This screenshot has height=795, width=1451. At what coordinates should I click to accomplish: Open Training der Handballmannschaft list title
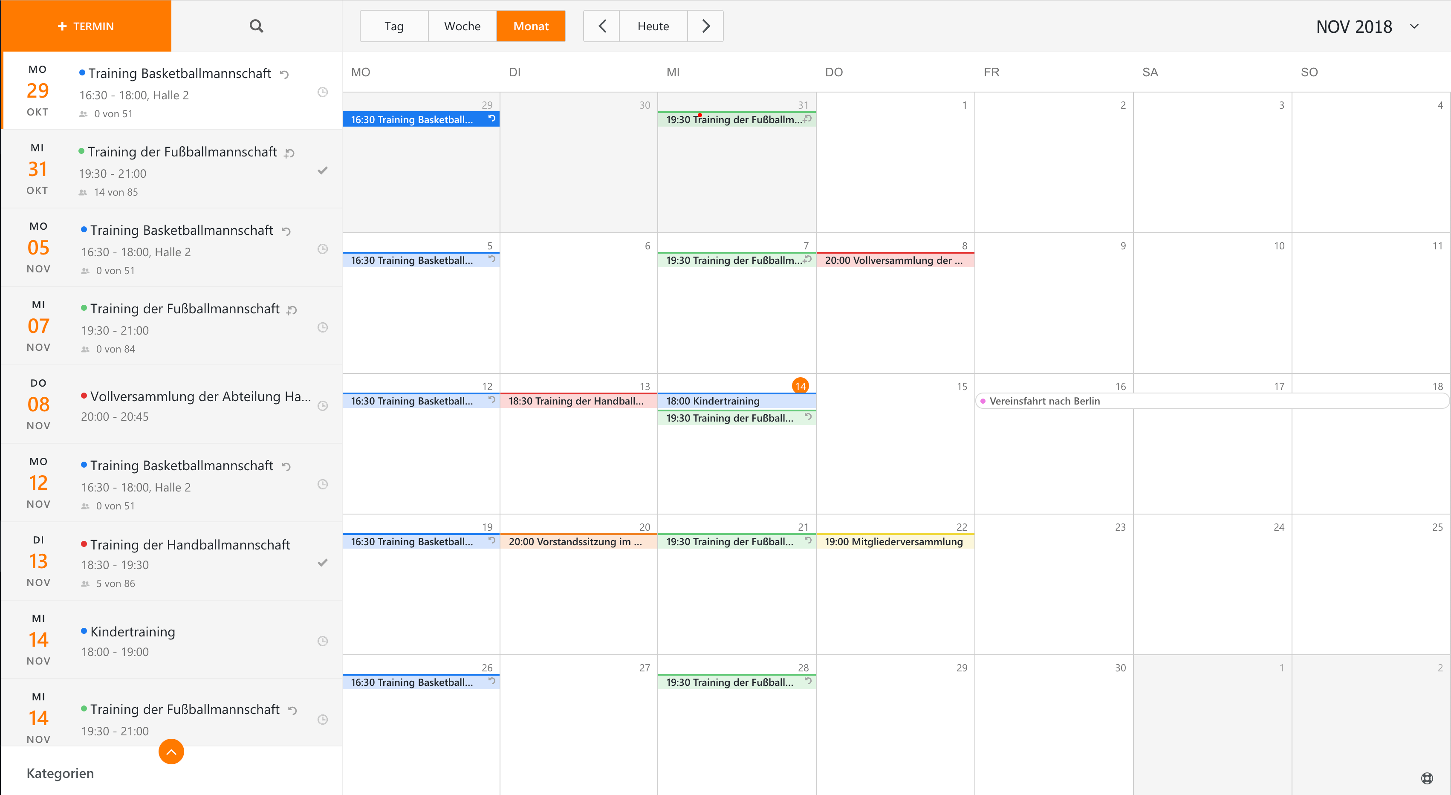(x=191, y=544)
